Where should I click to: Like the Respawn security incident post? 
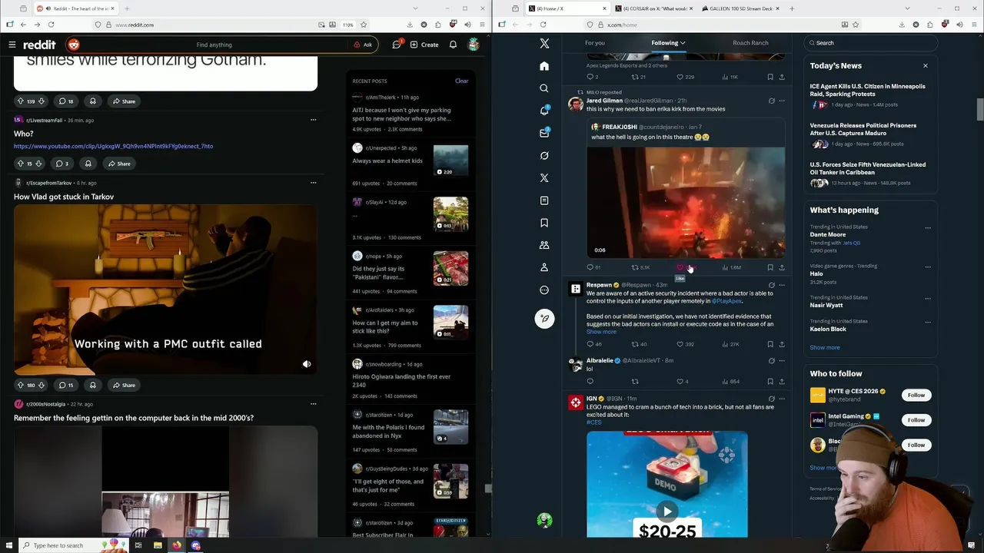680,344
